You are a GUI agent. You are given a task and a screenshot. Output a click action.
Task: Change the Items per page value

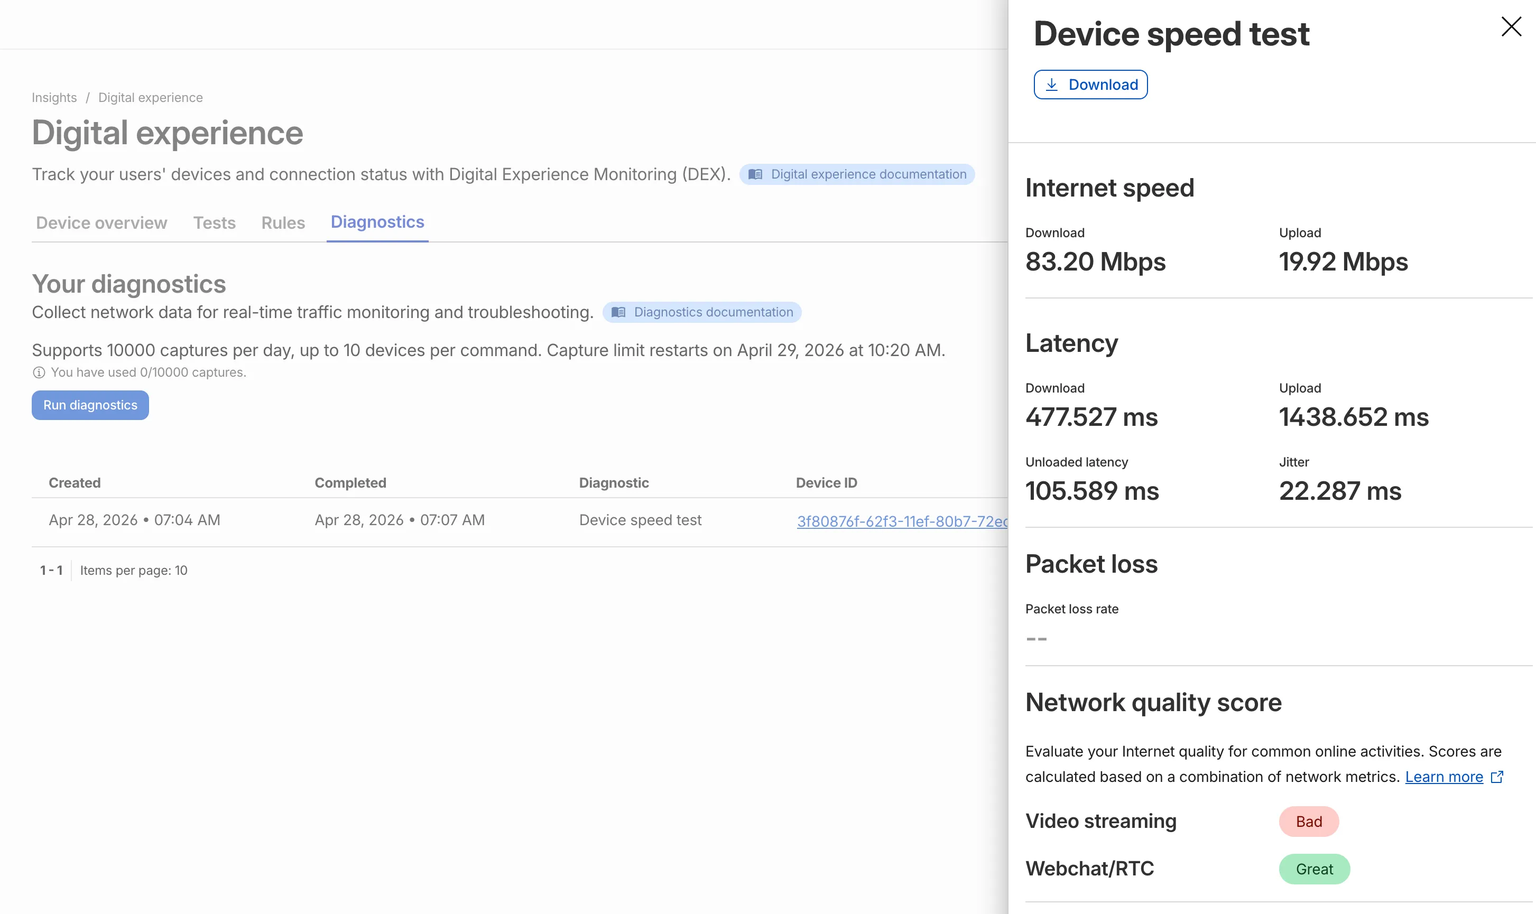(x=133, y=571)
